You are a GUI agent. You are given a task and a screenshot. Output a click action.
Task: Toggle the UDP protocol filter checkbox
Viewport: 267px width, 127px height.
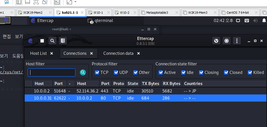click(x=116, y=72)
